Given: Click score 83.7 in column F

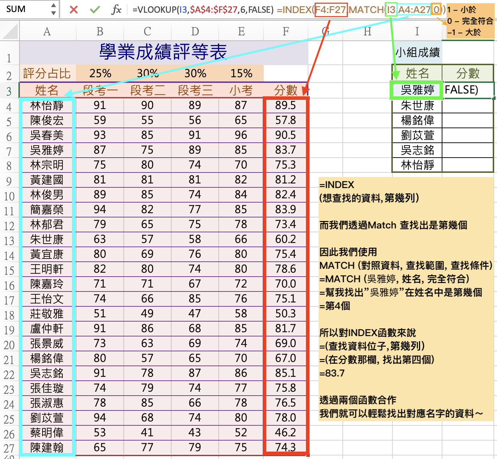Looking at the screenshot, I should 286,150.
